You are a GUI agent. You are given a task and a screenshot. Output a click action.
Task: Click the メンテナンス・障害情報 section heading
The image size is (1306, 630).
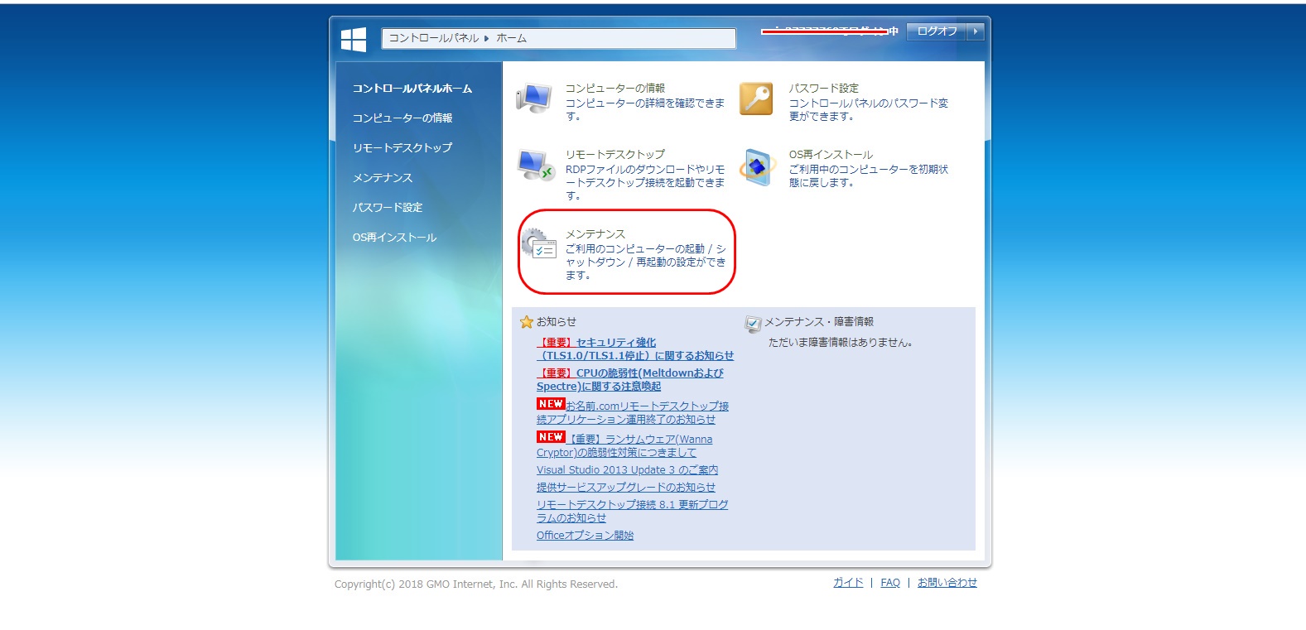tap(819, 322)
